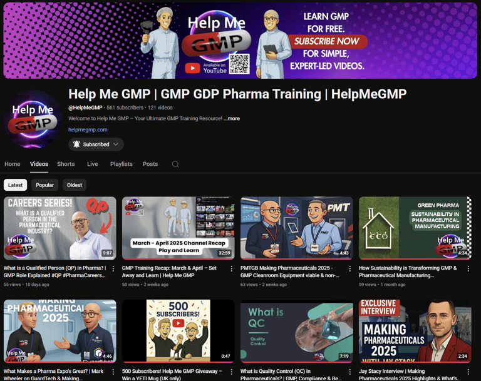Click the '59 views • 1 month ago' text
Image resolution: width=481 pixels, height=381 pixels.
(382, 285)
